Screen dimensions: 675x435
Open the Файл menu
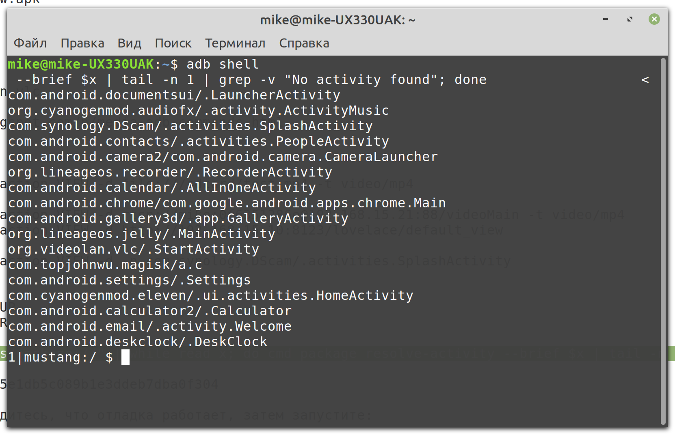(x=30, y=43)
